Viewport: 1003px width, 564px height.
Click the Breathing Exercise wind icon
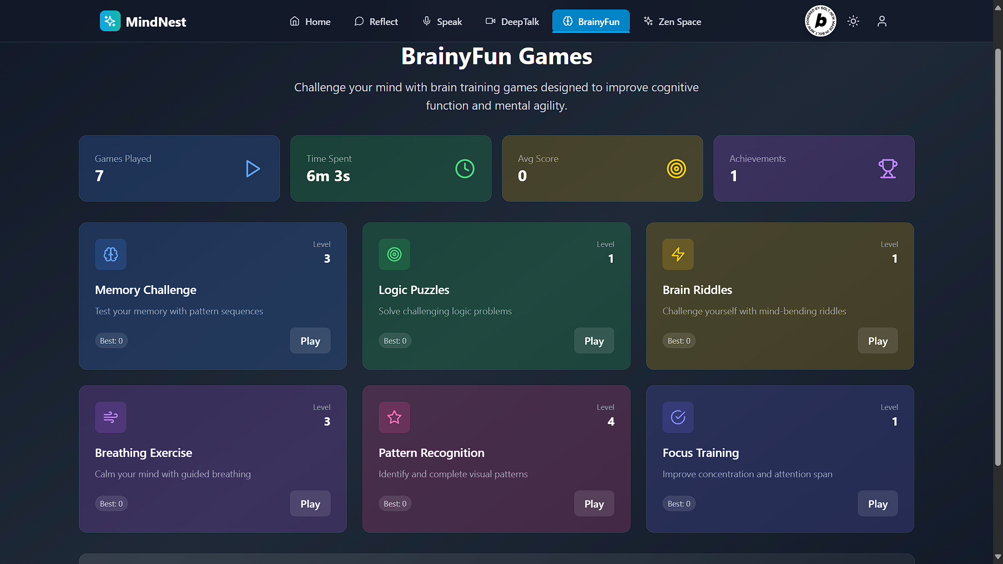click(111, 417)
